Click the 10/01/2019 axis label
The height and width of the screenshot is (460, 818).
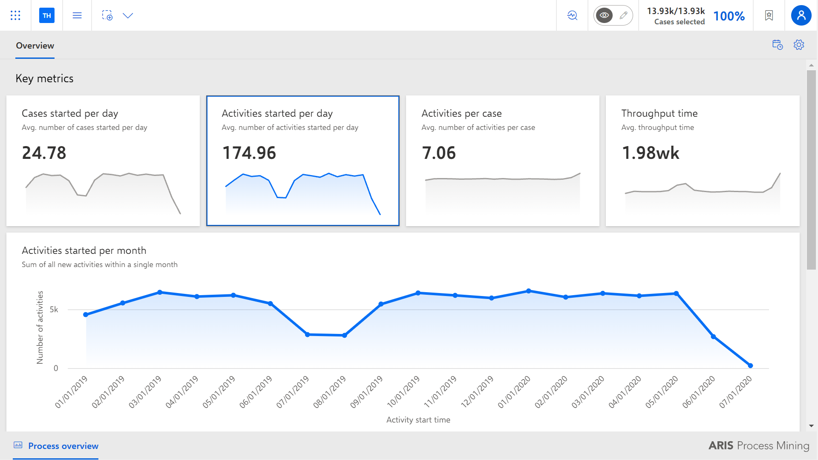pos(403,392)
